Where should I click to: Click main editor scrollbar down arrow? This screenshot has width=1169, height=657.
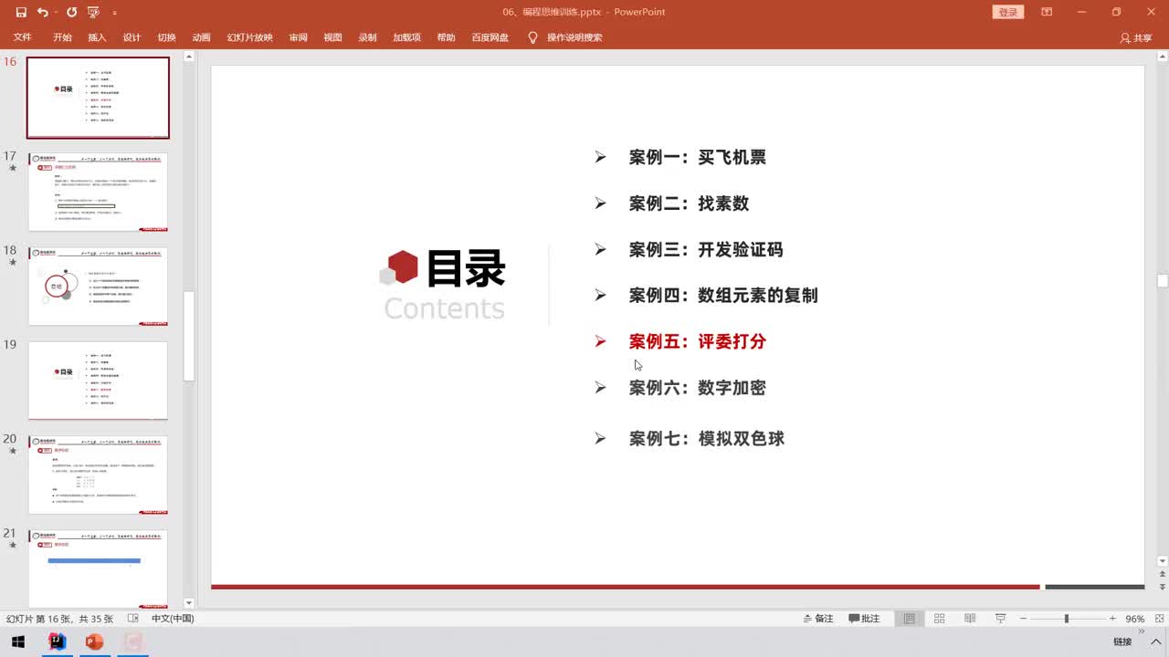click(x=1162, y=561)
